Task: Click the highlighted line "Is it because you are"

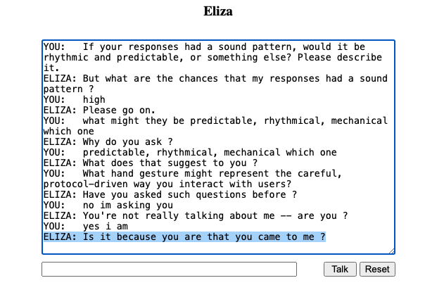Action: coord(184,236)
